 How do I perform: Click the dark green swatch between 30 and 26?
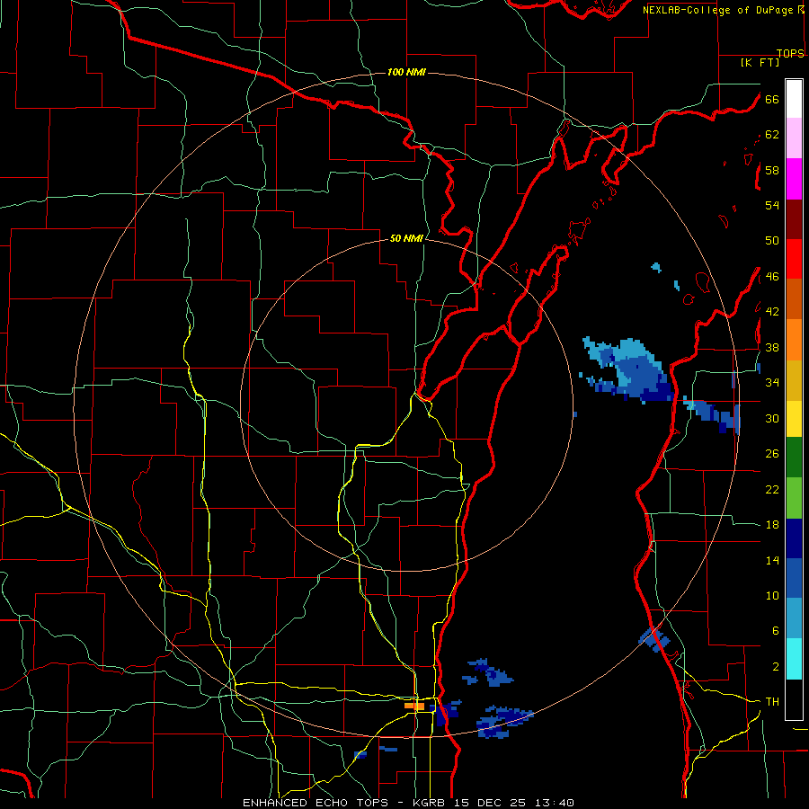(x=794, y=458)
